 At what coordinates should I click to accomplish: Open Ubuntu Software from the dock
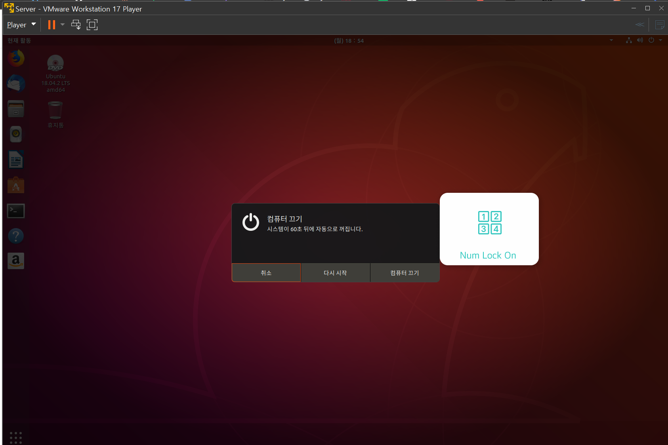[x=16, y=185]
